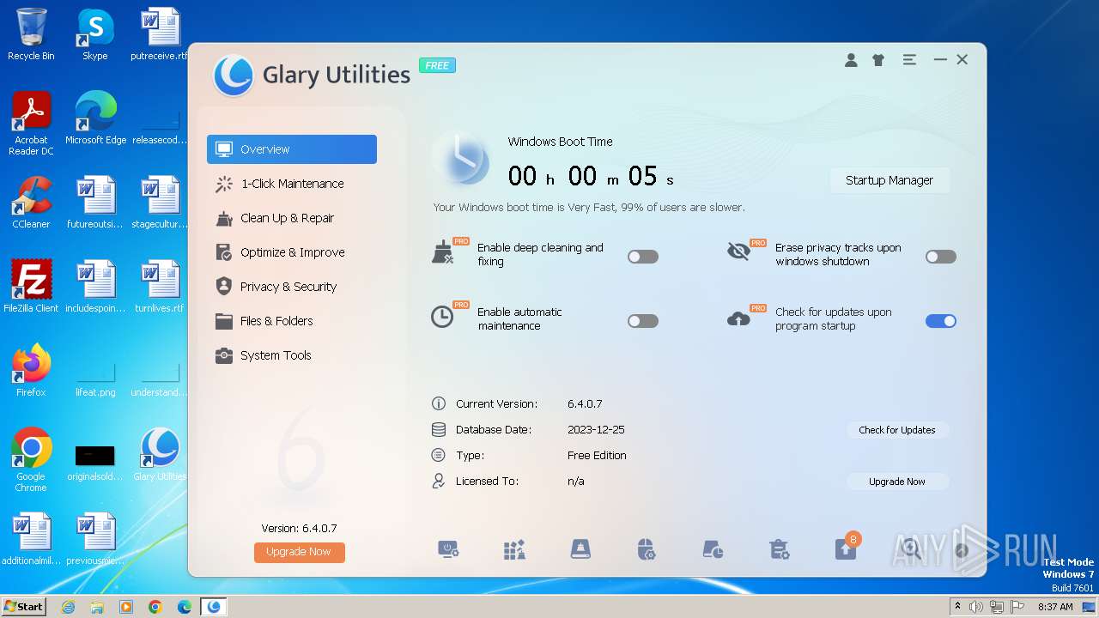The height and width of the screenshot is (618, 1099).
Task: Select the CCleaner desktop shortcut
Action: 31,203
